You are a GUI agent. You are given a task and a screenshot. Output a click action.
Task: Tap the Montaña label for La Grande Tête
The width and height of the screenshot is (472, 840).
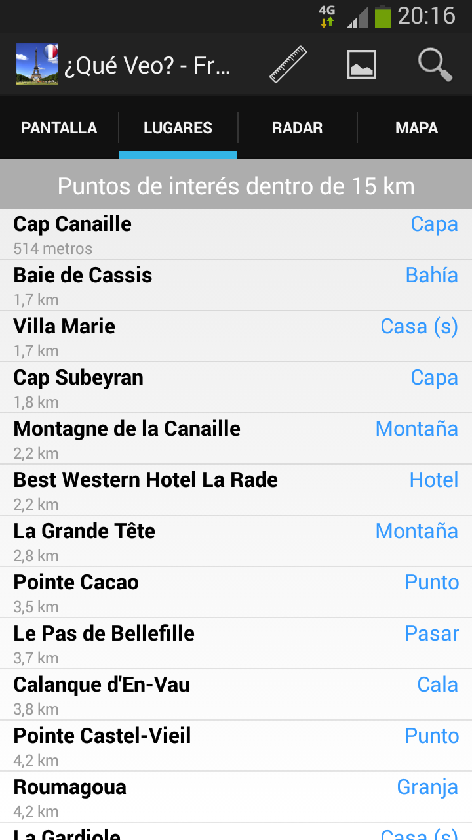(417, 531)
